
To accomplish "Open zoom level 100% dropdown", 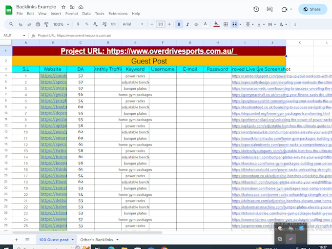I will pos(61,24).
